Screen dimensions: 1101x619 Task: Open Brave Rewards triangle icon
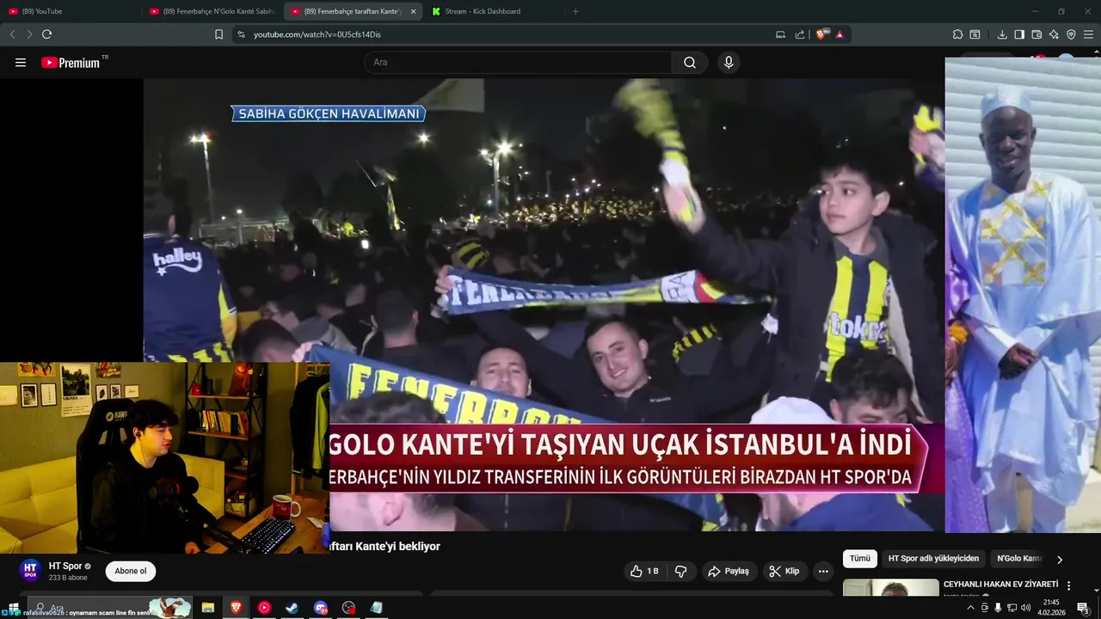840,34
